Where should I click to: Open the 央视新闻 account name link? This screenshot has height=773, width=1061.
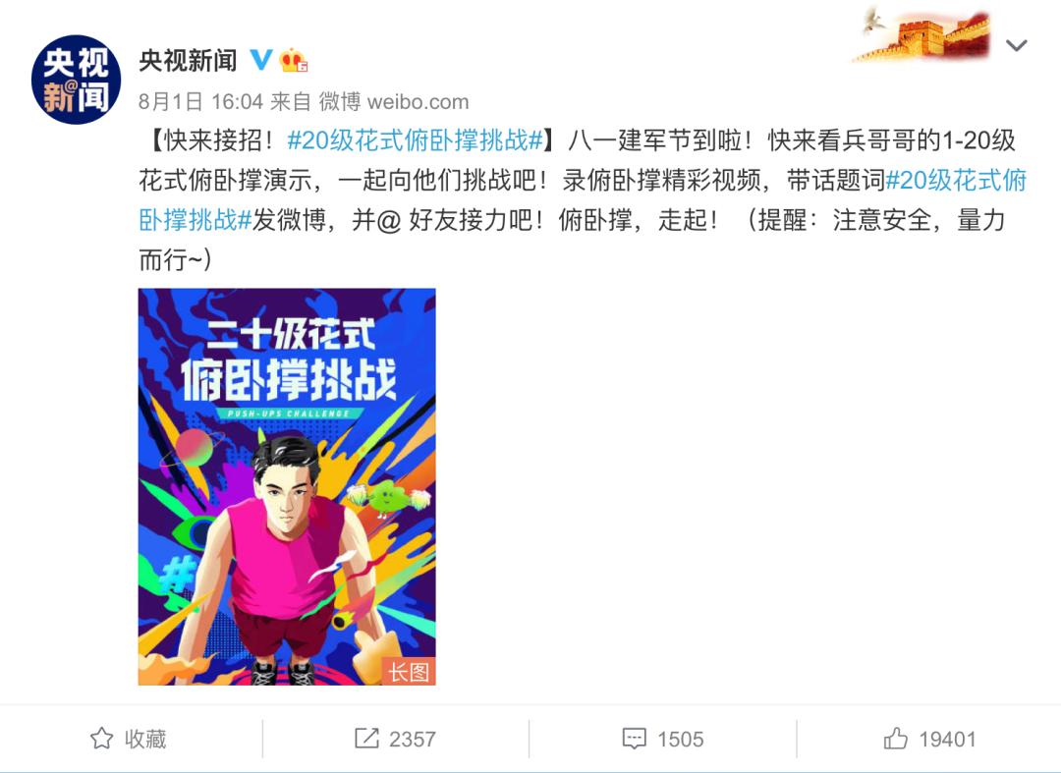pyautogui.click(x=188, y=60)
